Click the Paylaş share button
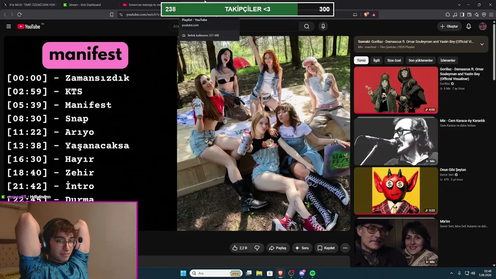This screenshot has width=496, height=279. pos(277,248)
